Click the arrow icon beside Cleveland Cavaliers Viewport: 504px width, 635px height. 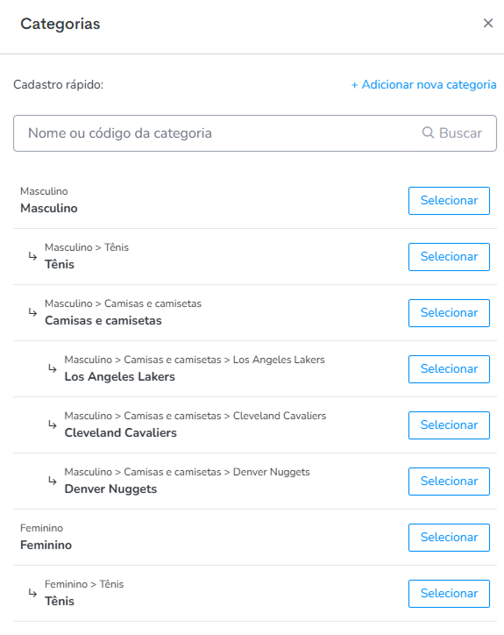point(53,425)
